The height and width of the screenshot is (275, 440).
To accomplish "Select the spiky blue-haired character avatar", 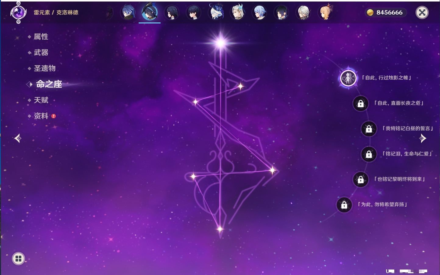I will point(128,12).
